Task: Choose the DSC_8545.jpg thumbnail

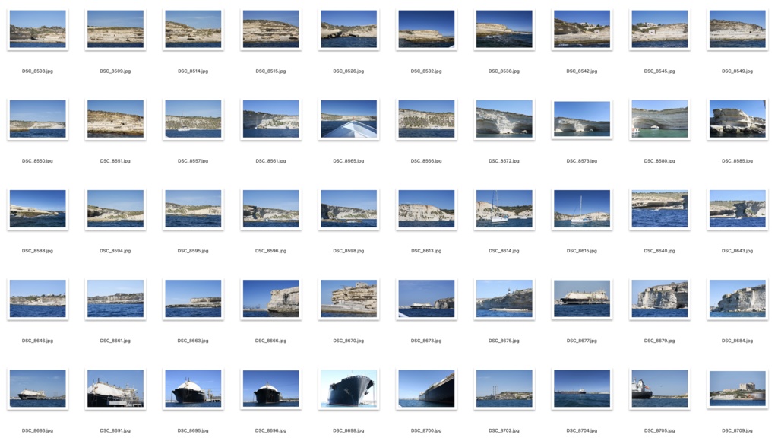Action: click(659, 30)
